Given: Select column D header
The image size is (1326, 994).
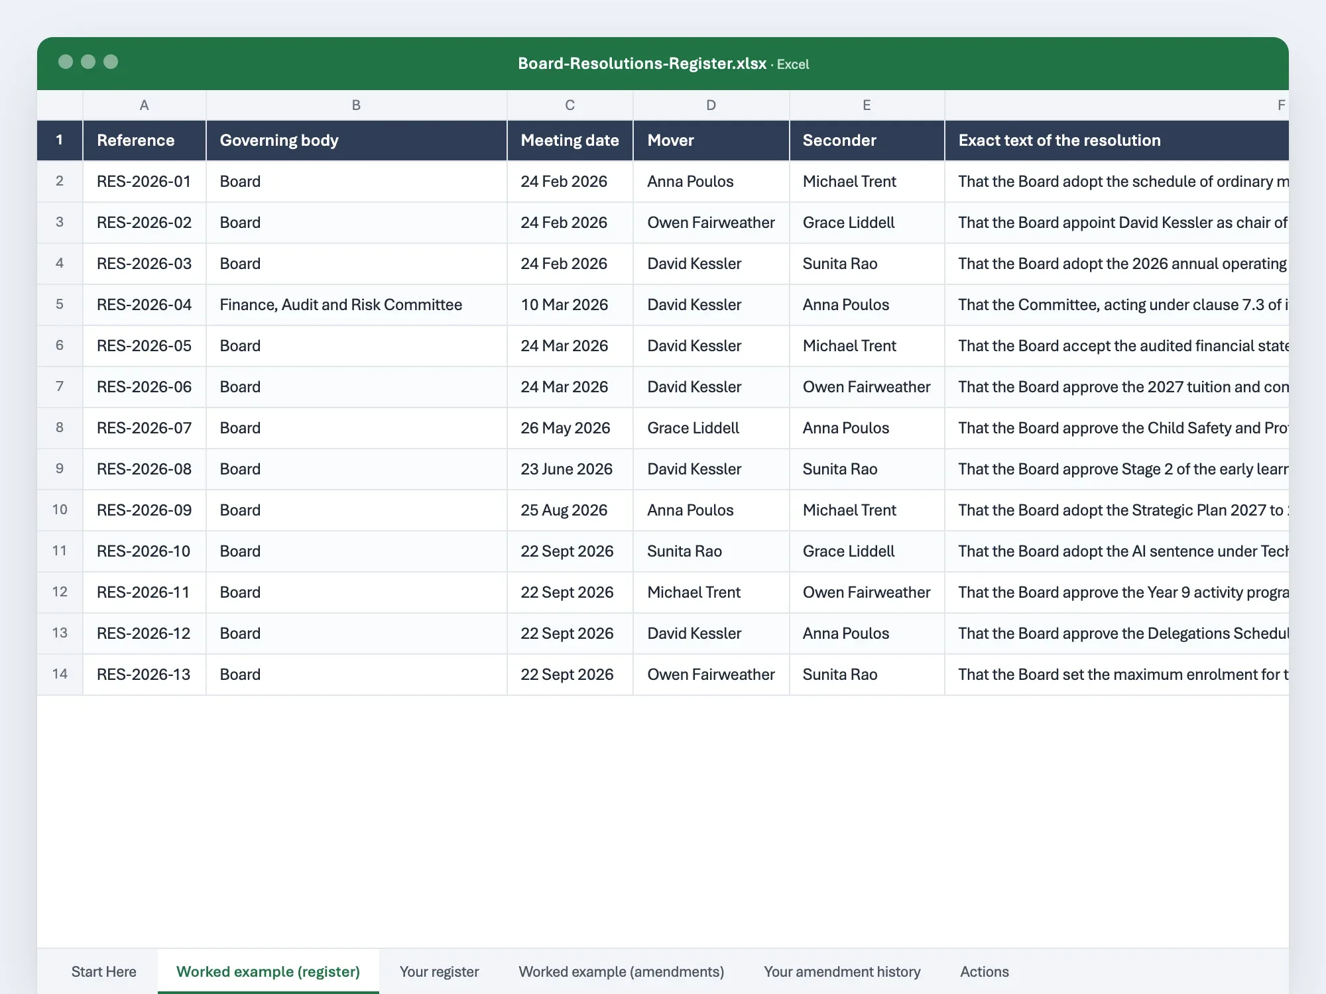Looking at the screenshot, I should (711, 105).
